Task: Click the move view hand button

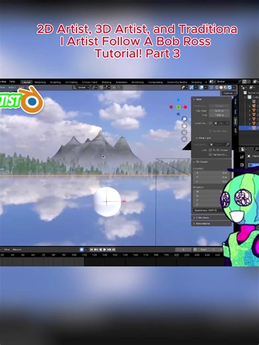Action: click(184, 126)
